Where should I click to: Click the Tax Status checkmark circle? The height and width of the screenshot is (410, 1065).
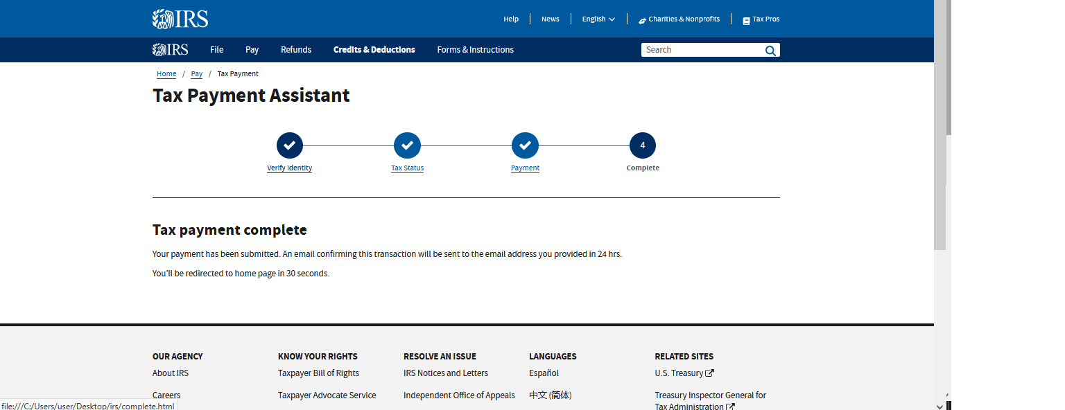408,145
